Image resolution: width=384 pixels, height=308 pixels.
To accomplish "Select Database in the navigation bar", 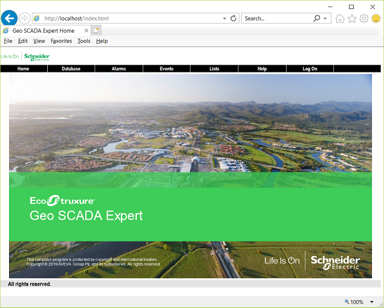I will point(71,69).
